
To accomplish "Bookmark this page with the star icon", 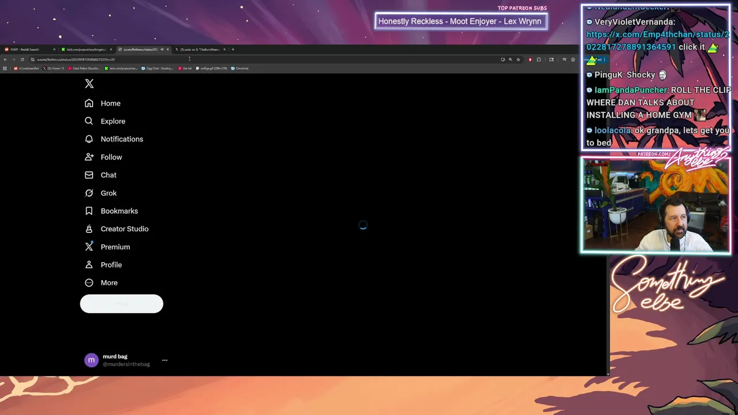I will (518, 59).
